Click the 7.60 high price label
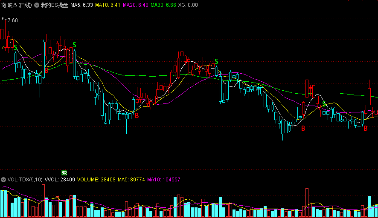 point(12,20)
